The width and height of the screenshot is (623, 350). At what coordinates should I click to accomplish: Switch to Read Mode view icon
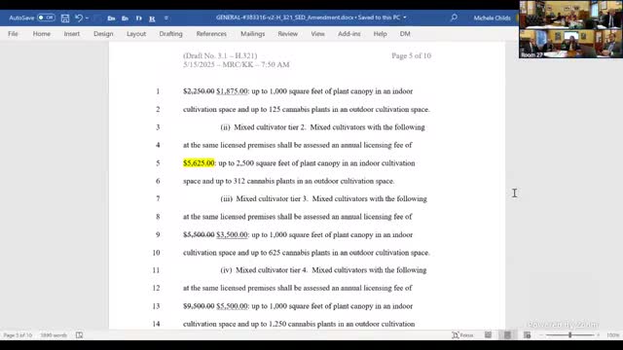488,335
